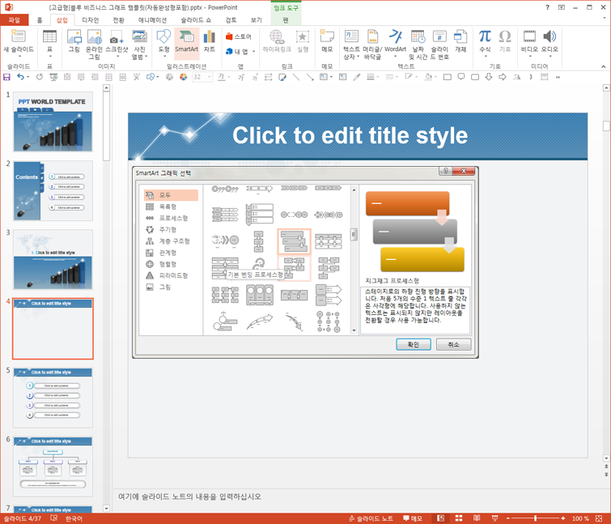Toggle comments (메모) pane in status bar

pos(412,518)
